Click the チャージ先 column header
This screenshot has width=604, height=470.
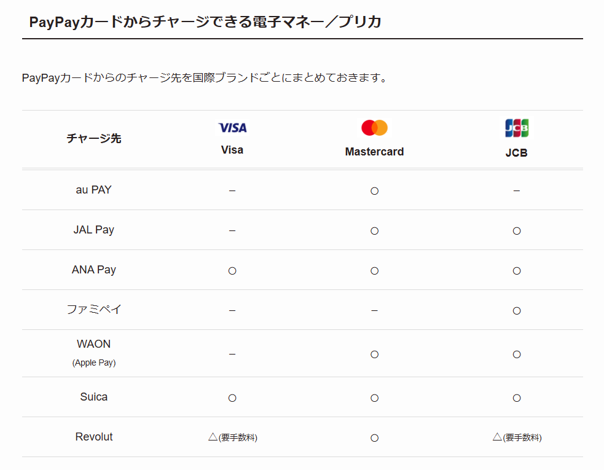(x=93, y=138)
